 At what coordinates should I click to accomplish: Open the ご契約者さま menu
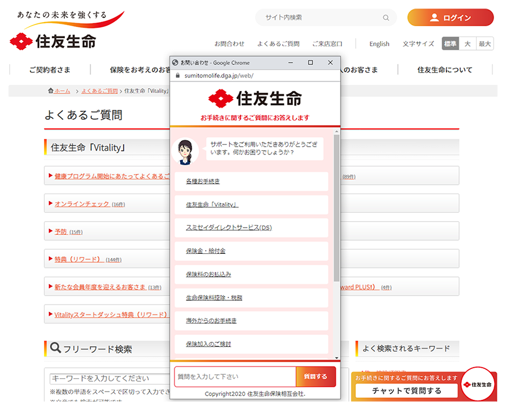click(49, 70)
